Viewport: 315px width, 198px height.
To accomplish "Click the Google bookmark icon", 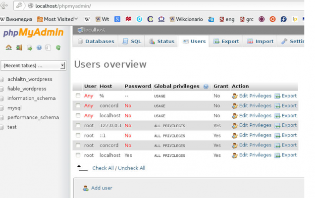I will (x=117, y=19).
